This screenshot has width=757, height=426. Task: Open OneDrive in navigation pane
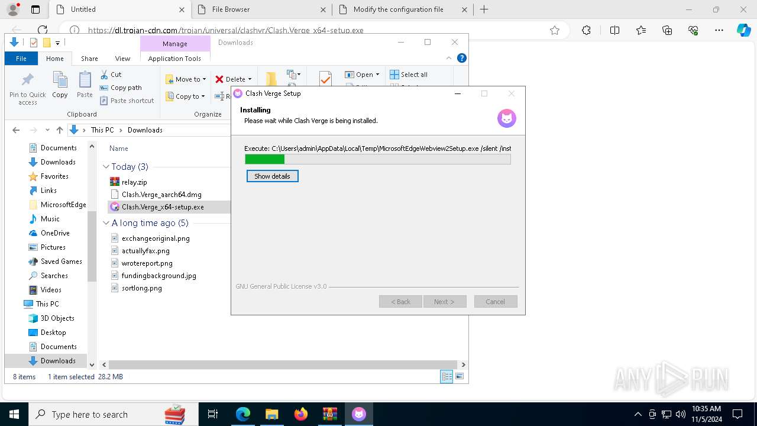pos(55,233)
